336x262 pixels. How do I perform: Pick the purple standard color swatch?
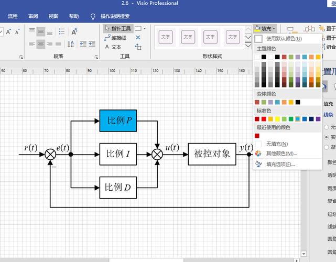coord(318,119)
